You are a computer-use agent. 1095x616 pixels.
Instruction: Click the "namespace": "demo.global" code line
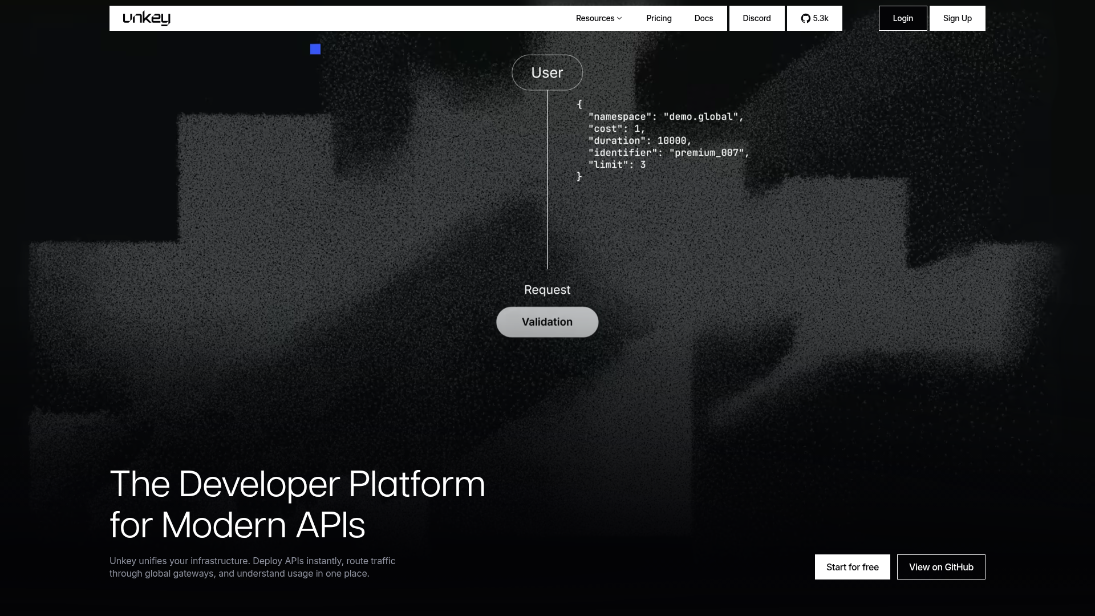tap(666, 117)
